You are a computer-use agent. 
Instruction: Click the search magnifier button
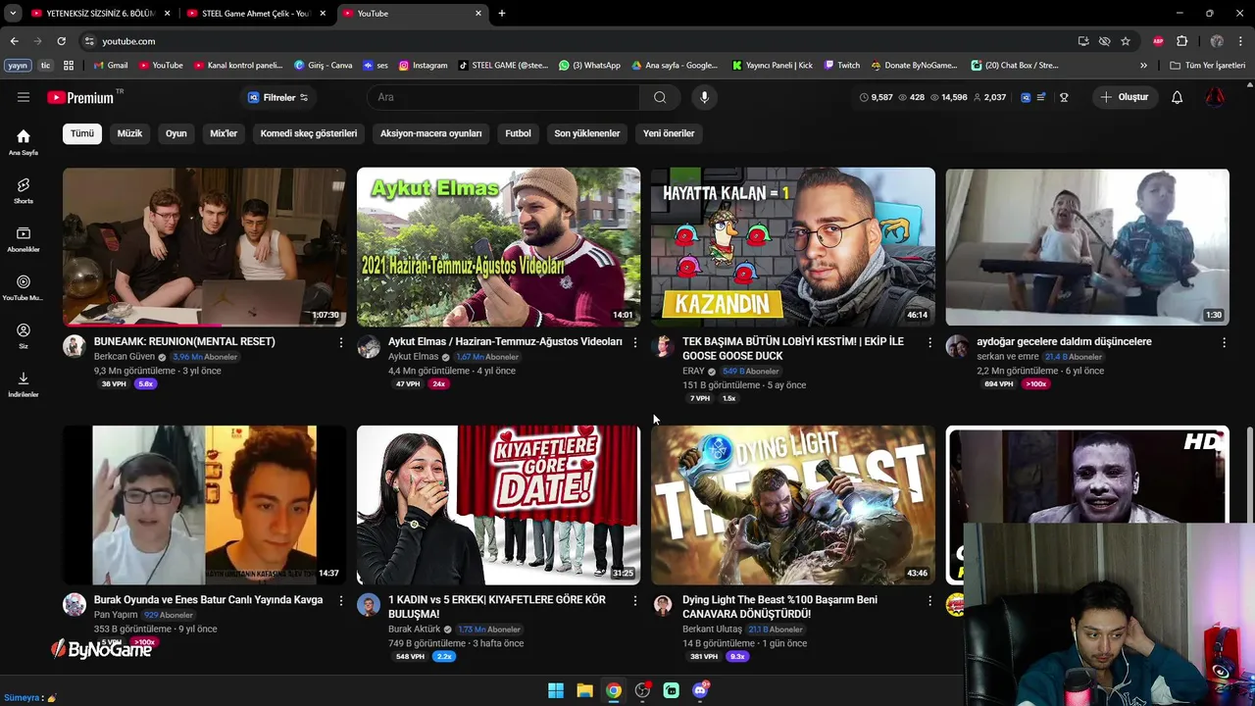tap(660, 97)
